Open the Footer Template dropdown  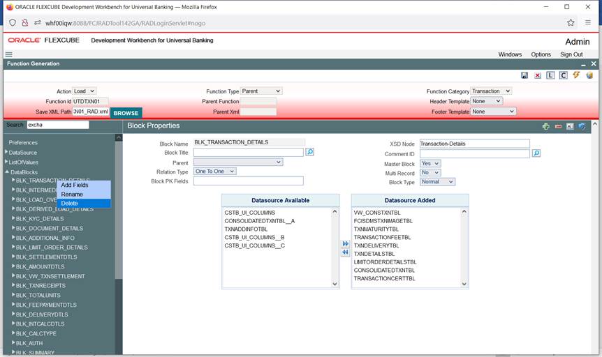pos(493,111)
